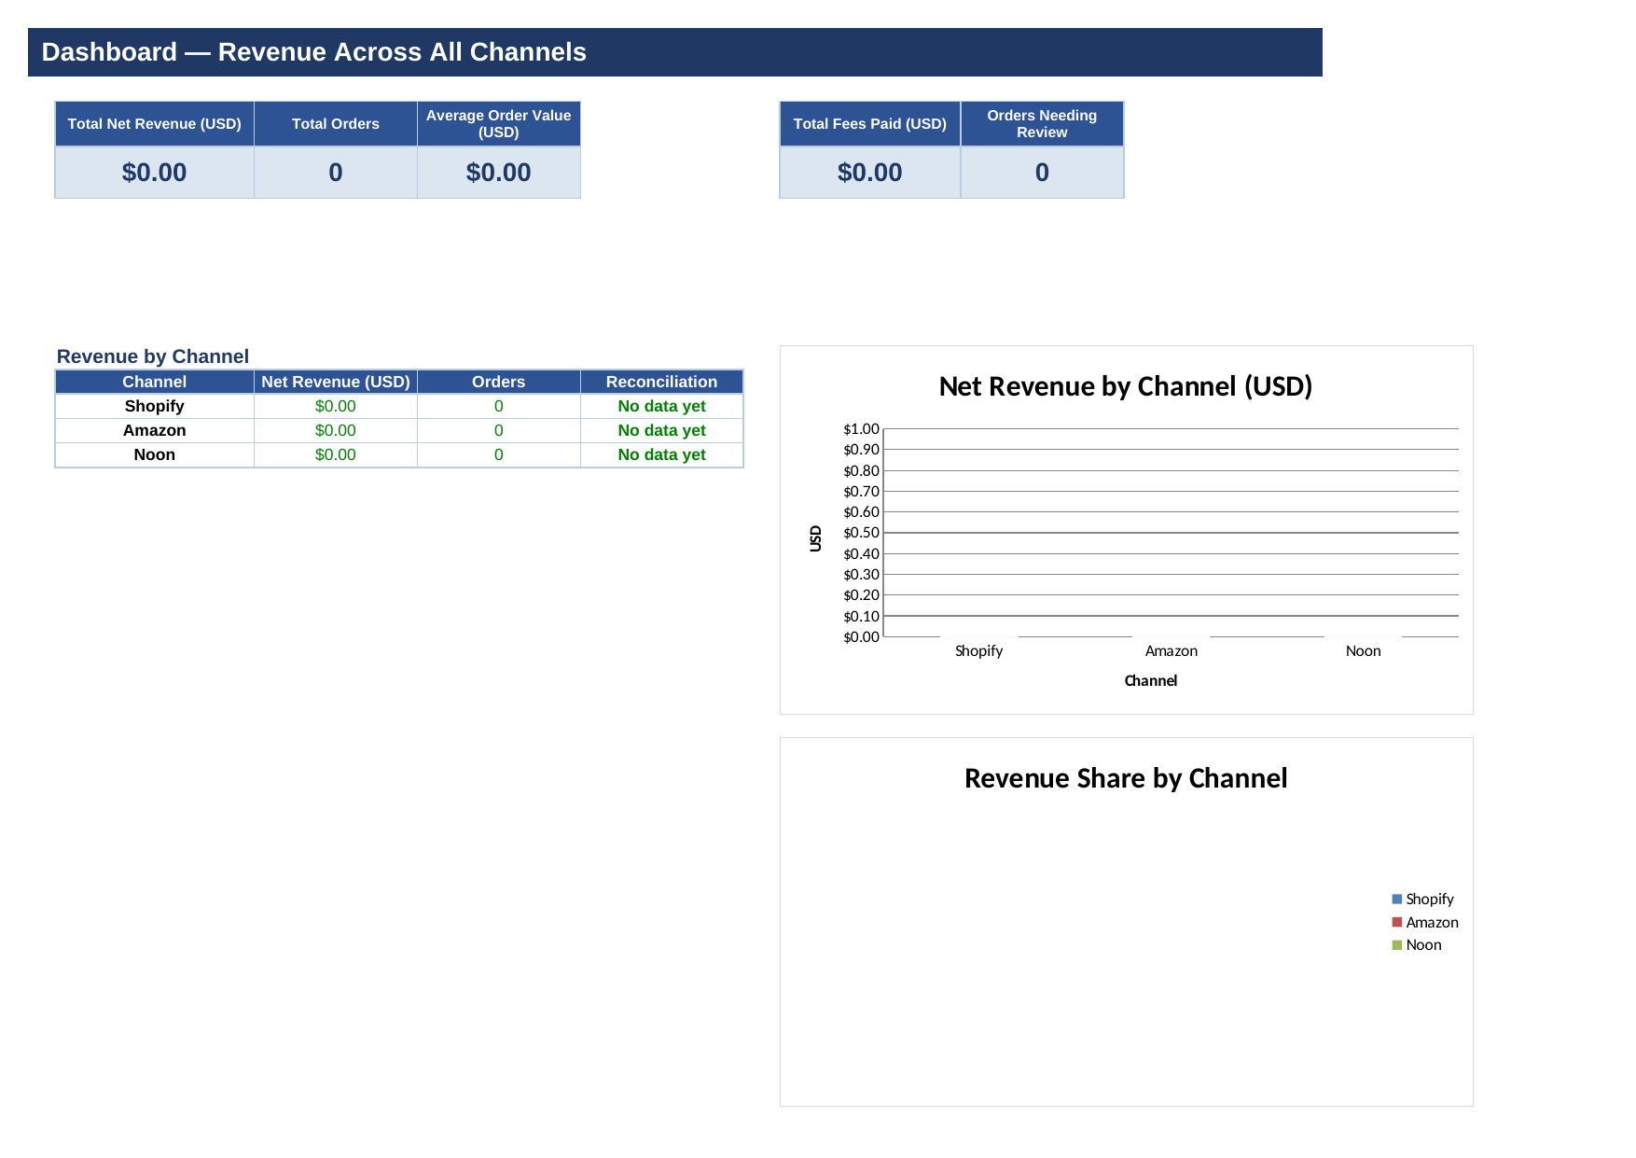Select the Revenue by Channel section heading
The width and height of the screenshot is (1636, 1158).
tap(153, 356)
